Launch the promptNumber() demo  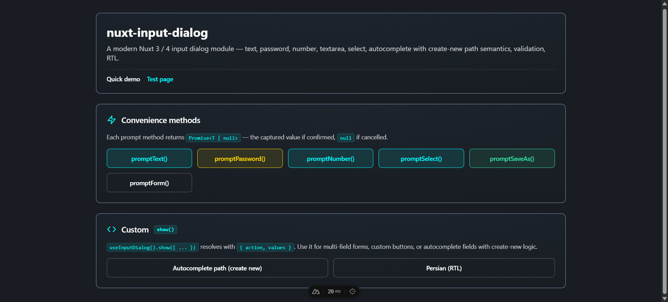[331, 158]
